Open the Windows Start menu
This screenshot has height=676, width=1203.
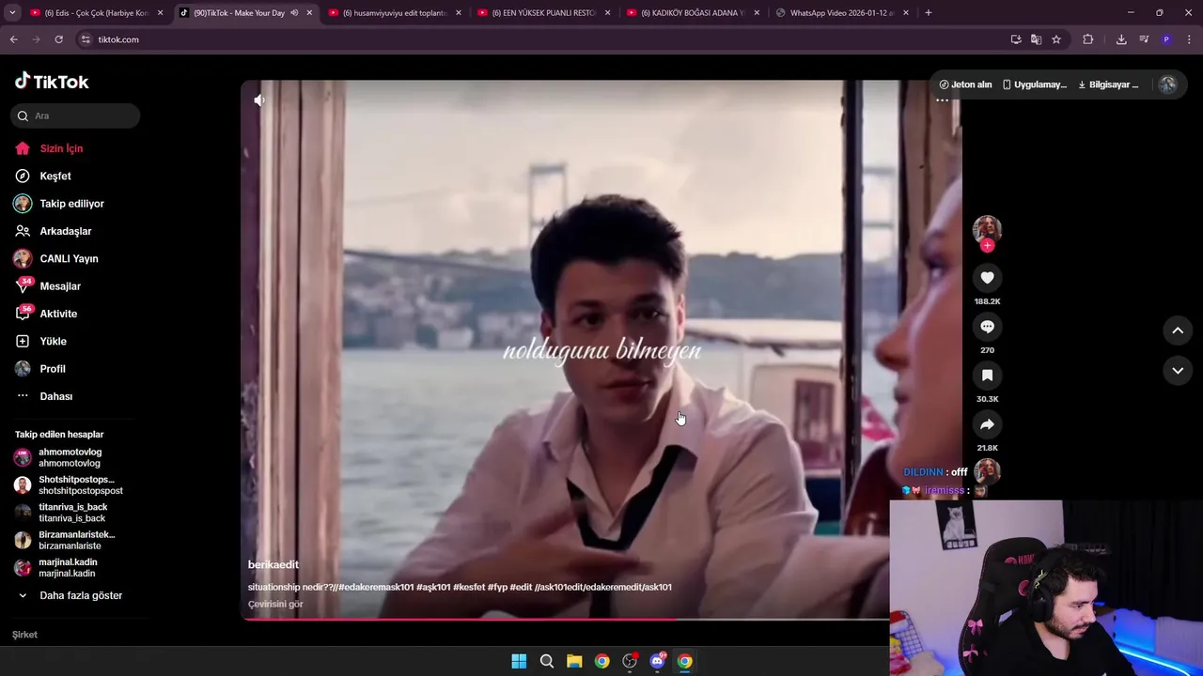point(519,661)
